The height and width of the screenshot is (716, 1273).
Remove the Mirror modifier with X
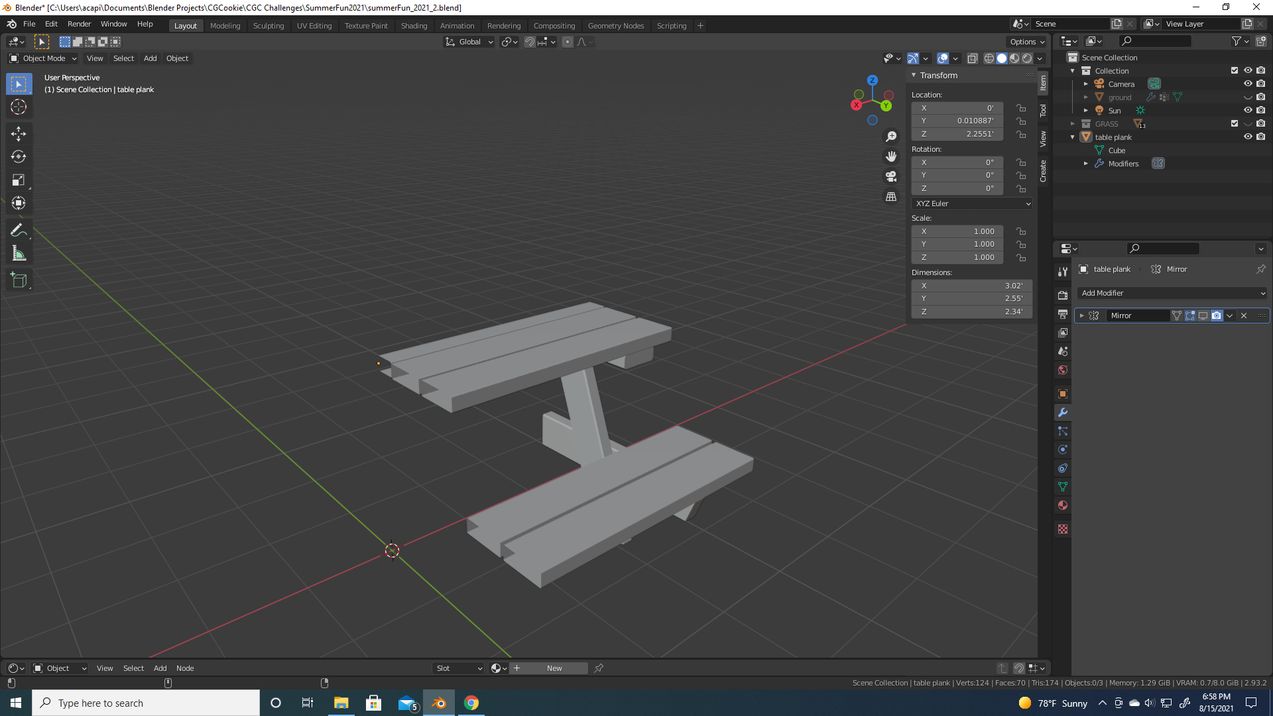click(x=1244, y=316)
